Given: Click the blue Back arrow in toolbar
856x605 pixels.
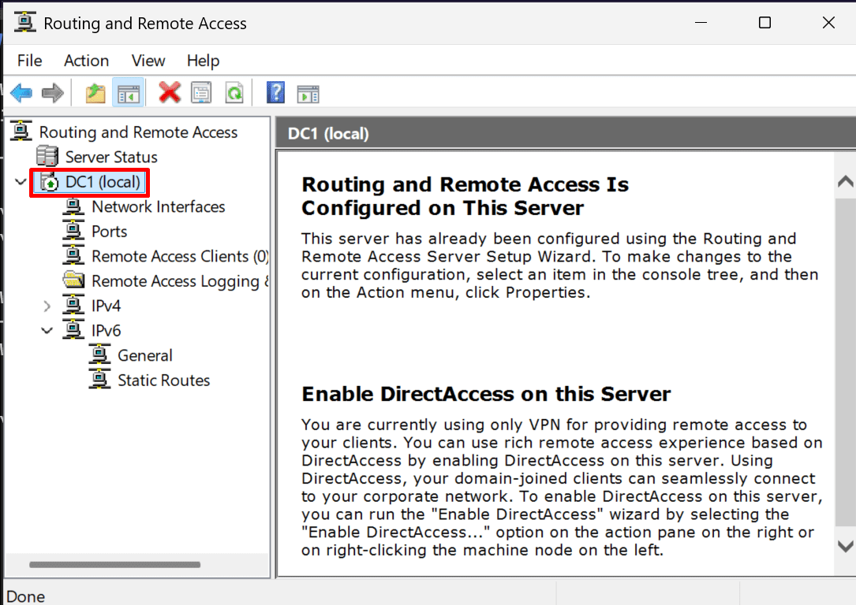Looking at the screenshot, I should coord(21,93).
